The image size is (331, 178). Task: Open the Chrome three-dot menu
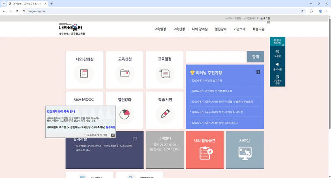click(327, 11)
